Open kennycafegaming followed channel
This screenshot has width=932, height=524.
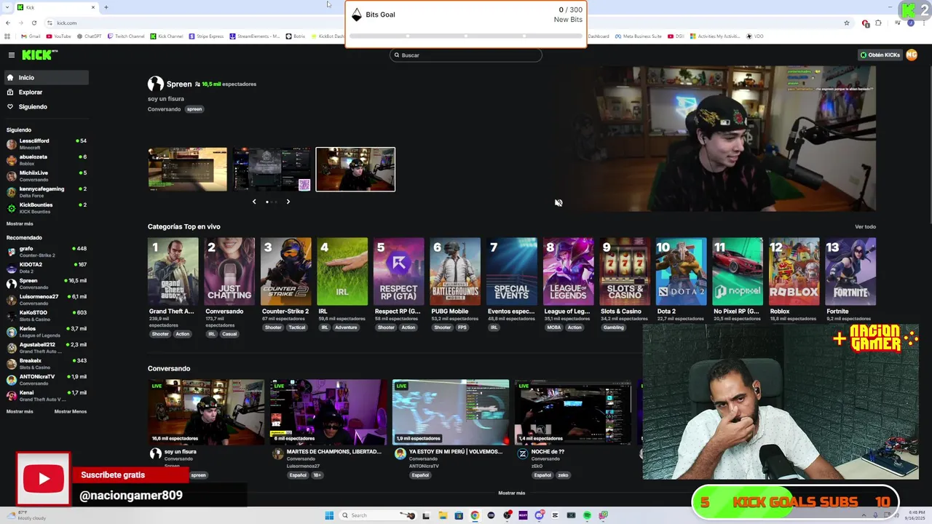[45, 191]
